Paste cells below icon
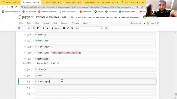The width and height of the screenshot is (177, 99). click(38, 28)
